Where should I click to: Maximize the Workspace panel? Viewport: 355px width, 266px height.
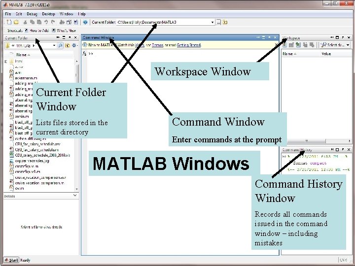coord(337,37)
